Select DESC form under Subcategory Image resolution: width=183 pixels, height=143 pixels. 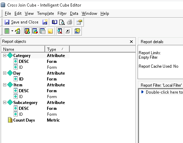(24, 108)
